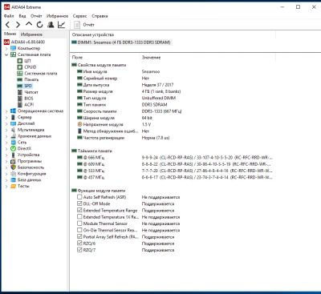The width and height of the screenshot is (321, 294).
Task: Select the DIMM1: Snoamoo device row
Action: (x=121, y=42)
